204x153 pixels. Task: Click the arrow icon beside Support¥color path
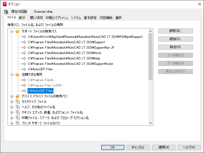pos(24,64)
